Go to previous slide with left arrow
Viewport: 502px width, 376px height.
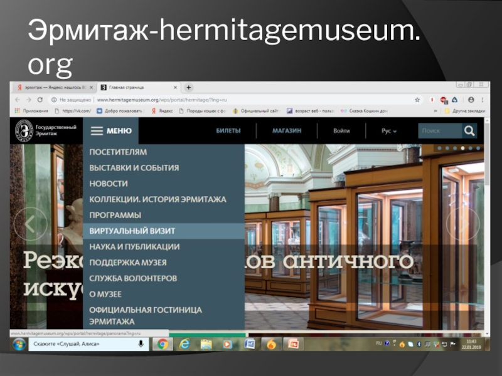coord(30,223)
